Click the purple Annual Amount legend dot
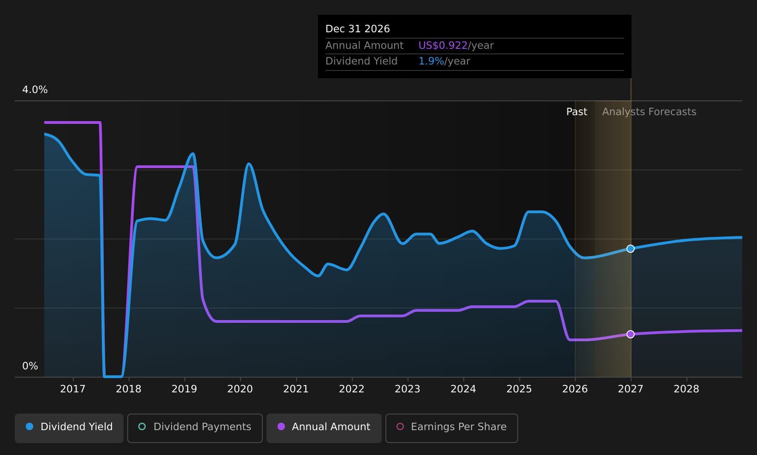757x455 pixels. point(281,426)
